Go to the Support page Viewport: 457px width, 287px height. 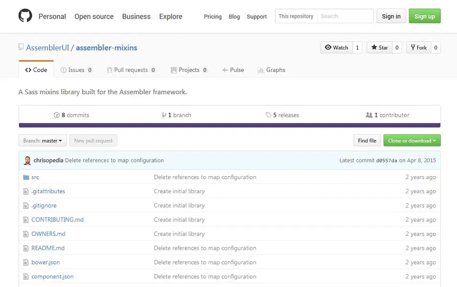[257, 17]
